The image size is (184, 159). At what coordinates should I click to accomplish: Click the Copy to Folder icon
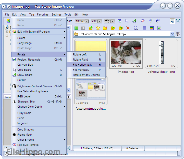pyautogui.click(x=113, y=28)
